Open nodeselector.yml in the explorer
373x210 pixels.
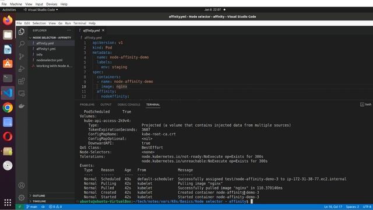tap(49, 60)
